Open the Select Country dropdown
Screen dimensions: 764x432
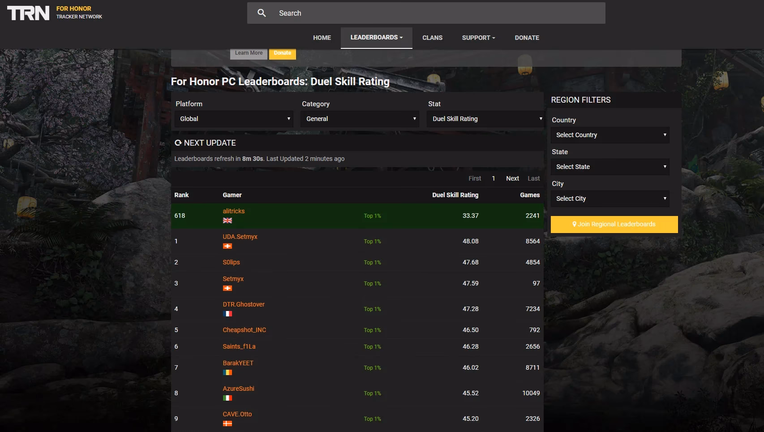[x=610, y=135]
